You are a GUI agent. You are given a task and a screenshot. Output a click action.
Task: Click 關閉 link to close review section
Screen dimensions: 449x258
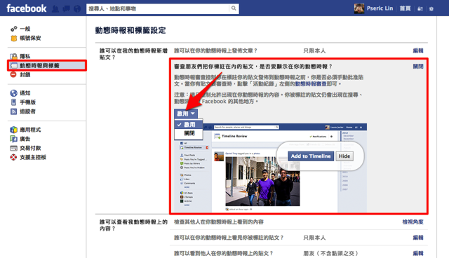point(418,67)
